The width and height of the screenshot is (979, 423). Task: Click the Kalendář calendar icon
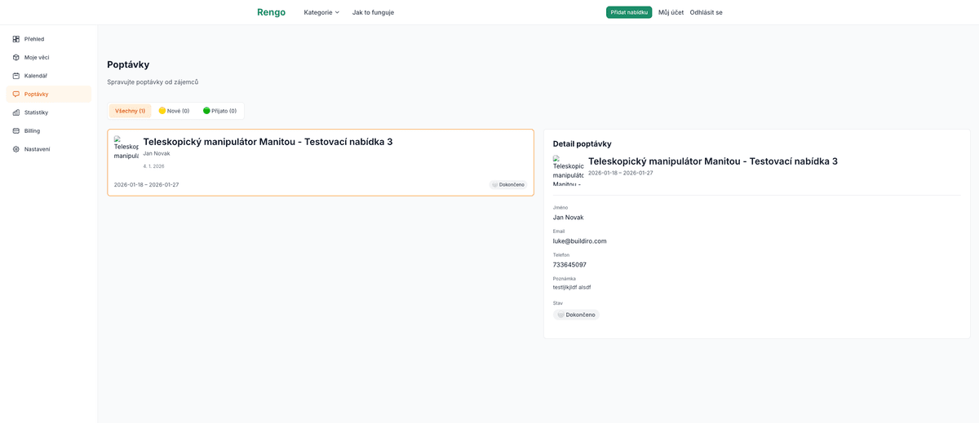(x=16, y=76)
